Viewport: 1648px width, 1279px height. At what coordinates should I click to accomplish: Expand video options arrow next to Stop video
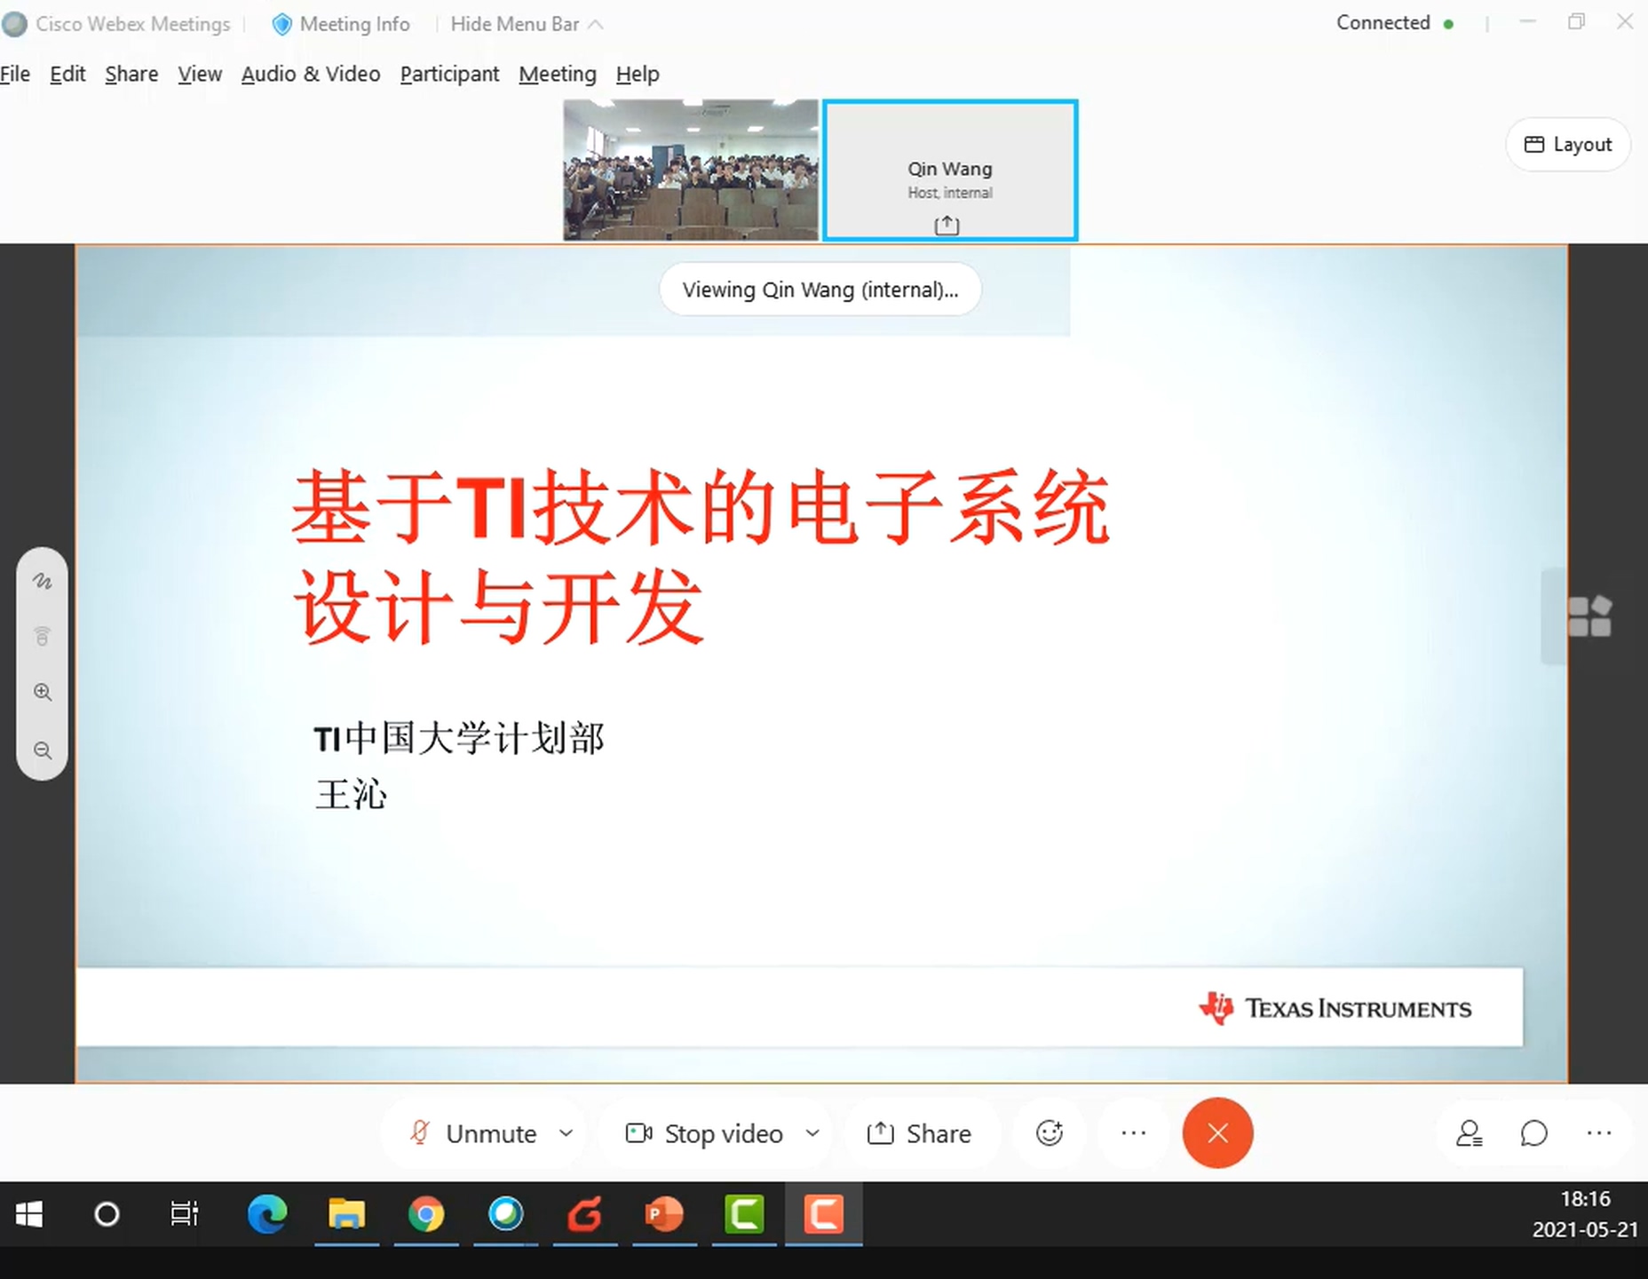(x=812, y=1133)
